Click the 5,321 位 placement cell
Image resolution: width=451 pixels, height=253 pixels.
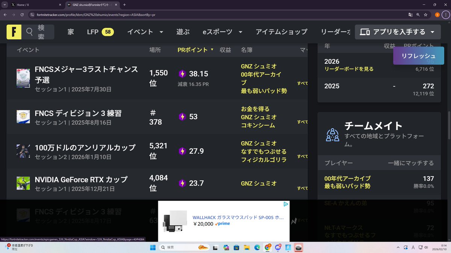[159, 151]
